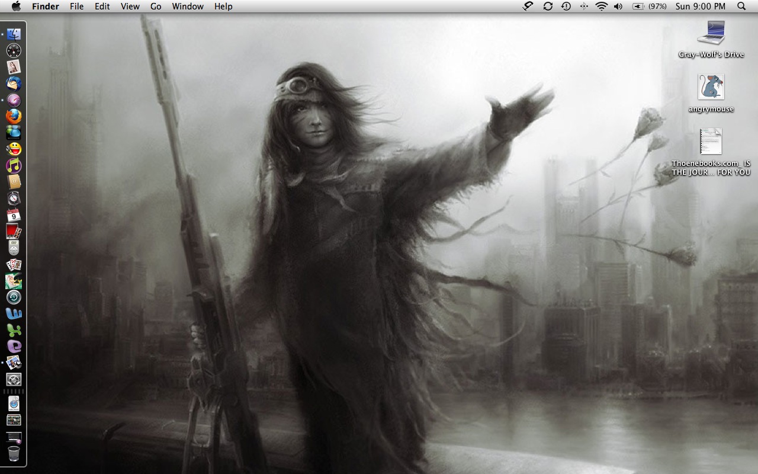The height and width of the screenshot is (474, 758).
Task: Open Preview from the Dock
Action: [x=14, y=363]
